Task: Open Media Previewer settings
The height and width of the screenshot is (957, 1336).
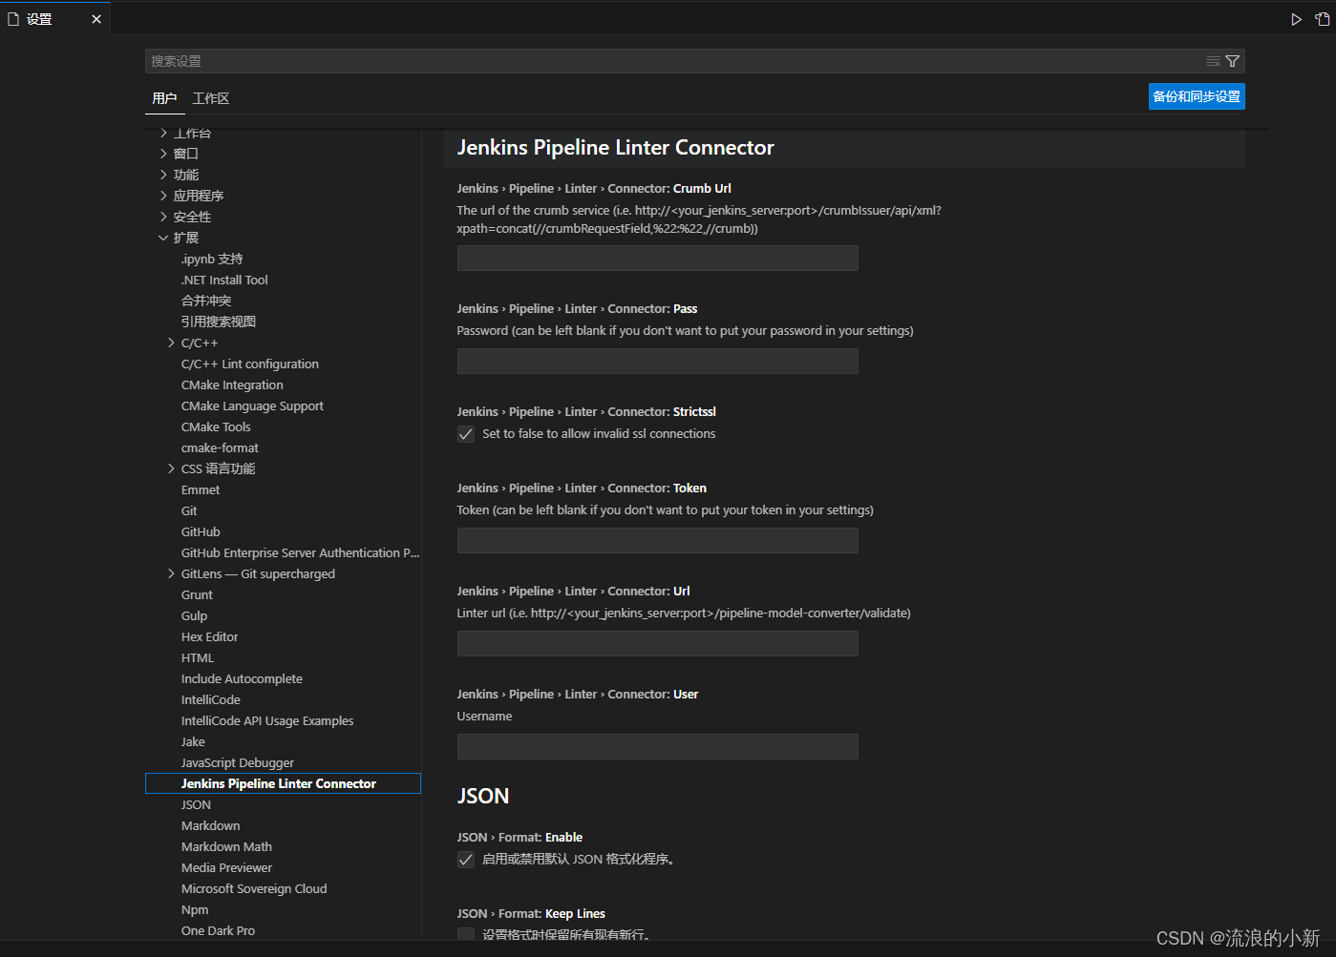Action: pos(226,867)
